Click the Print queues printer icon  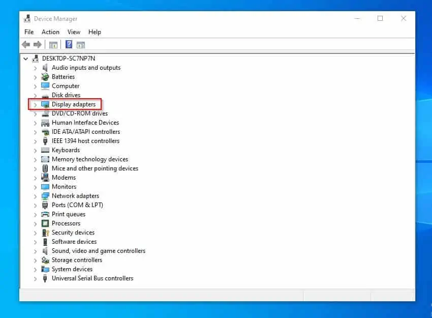(x=45, y=214)
